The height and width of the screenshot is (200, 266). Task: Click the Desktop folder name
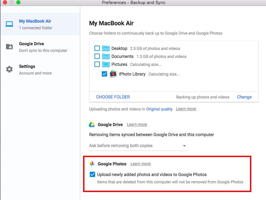[119, 48]
